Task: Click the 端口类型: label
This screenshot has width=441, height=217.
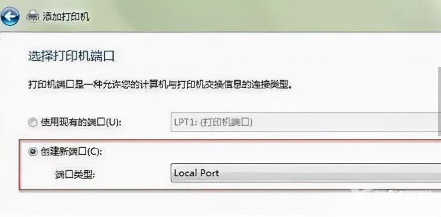Action: [75, 174]
